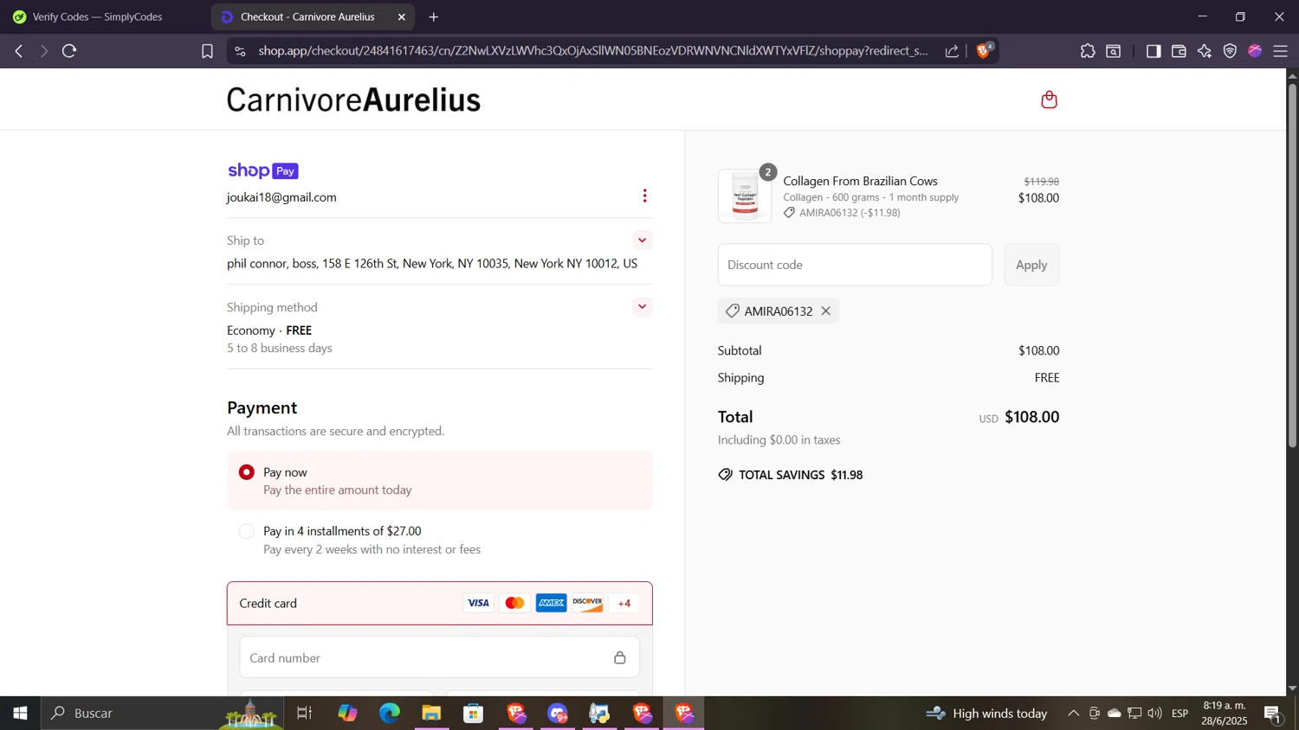Open the High winds today weather widget

[987, 714]
